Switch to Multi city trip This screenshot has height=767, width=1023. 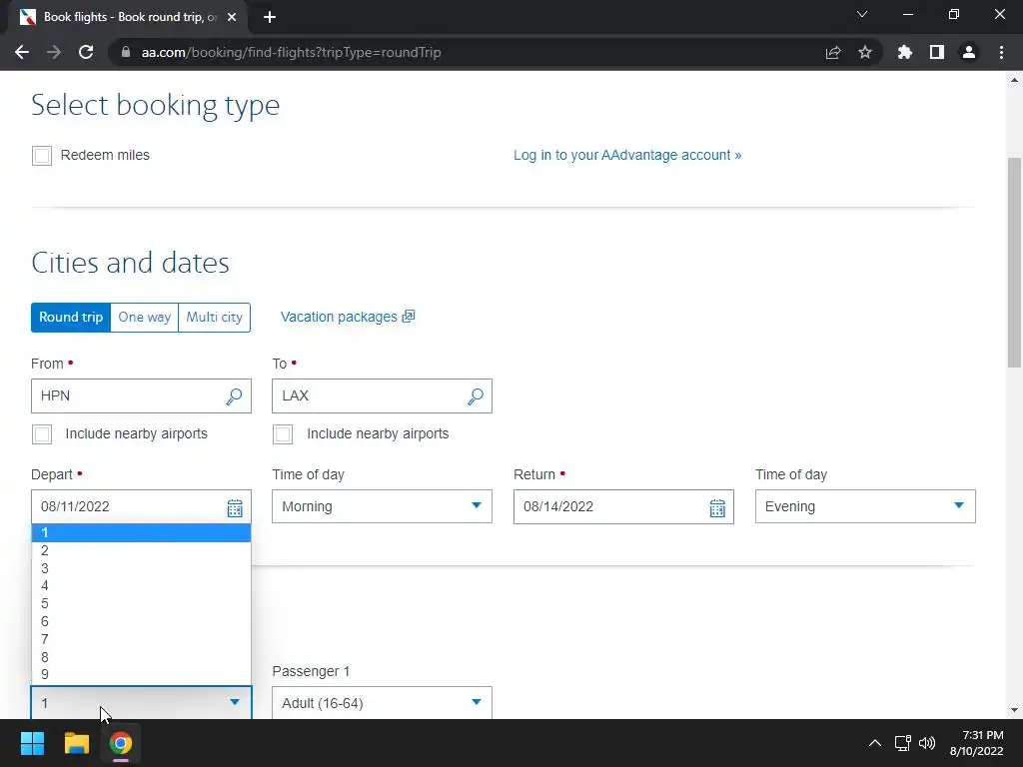click(x=214, y=318)
